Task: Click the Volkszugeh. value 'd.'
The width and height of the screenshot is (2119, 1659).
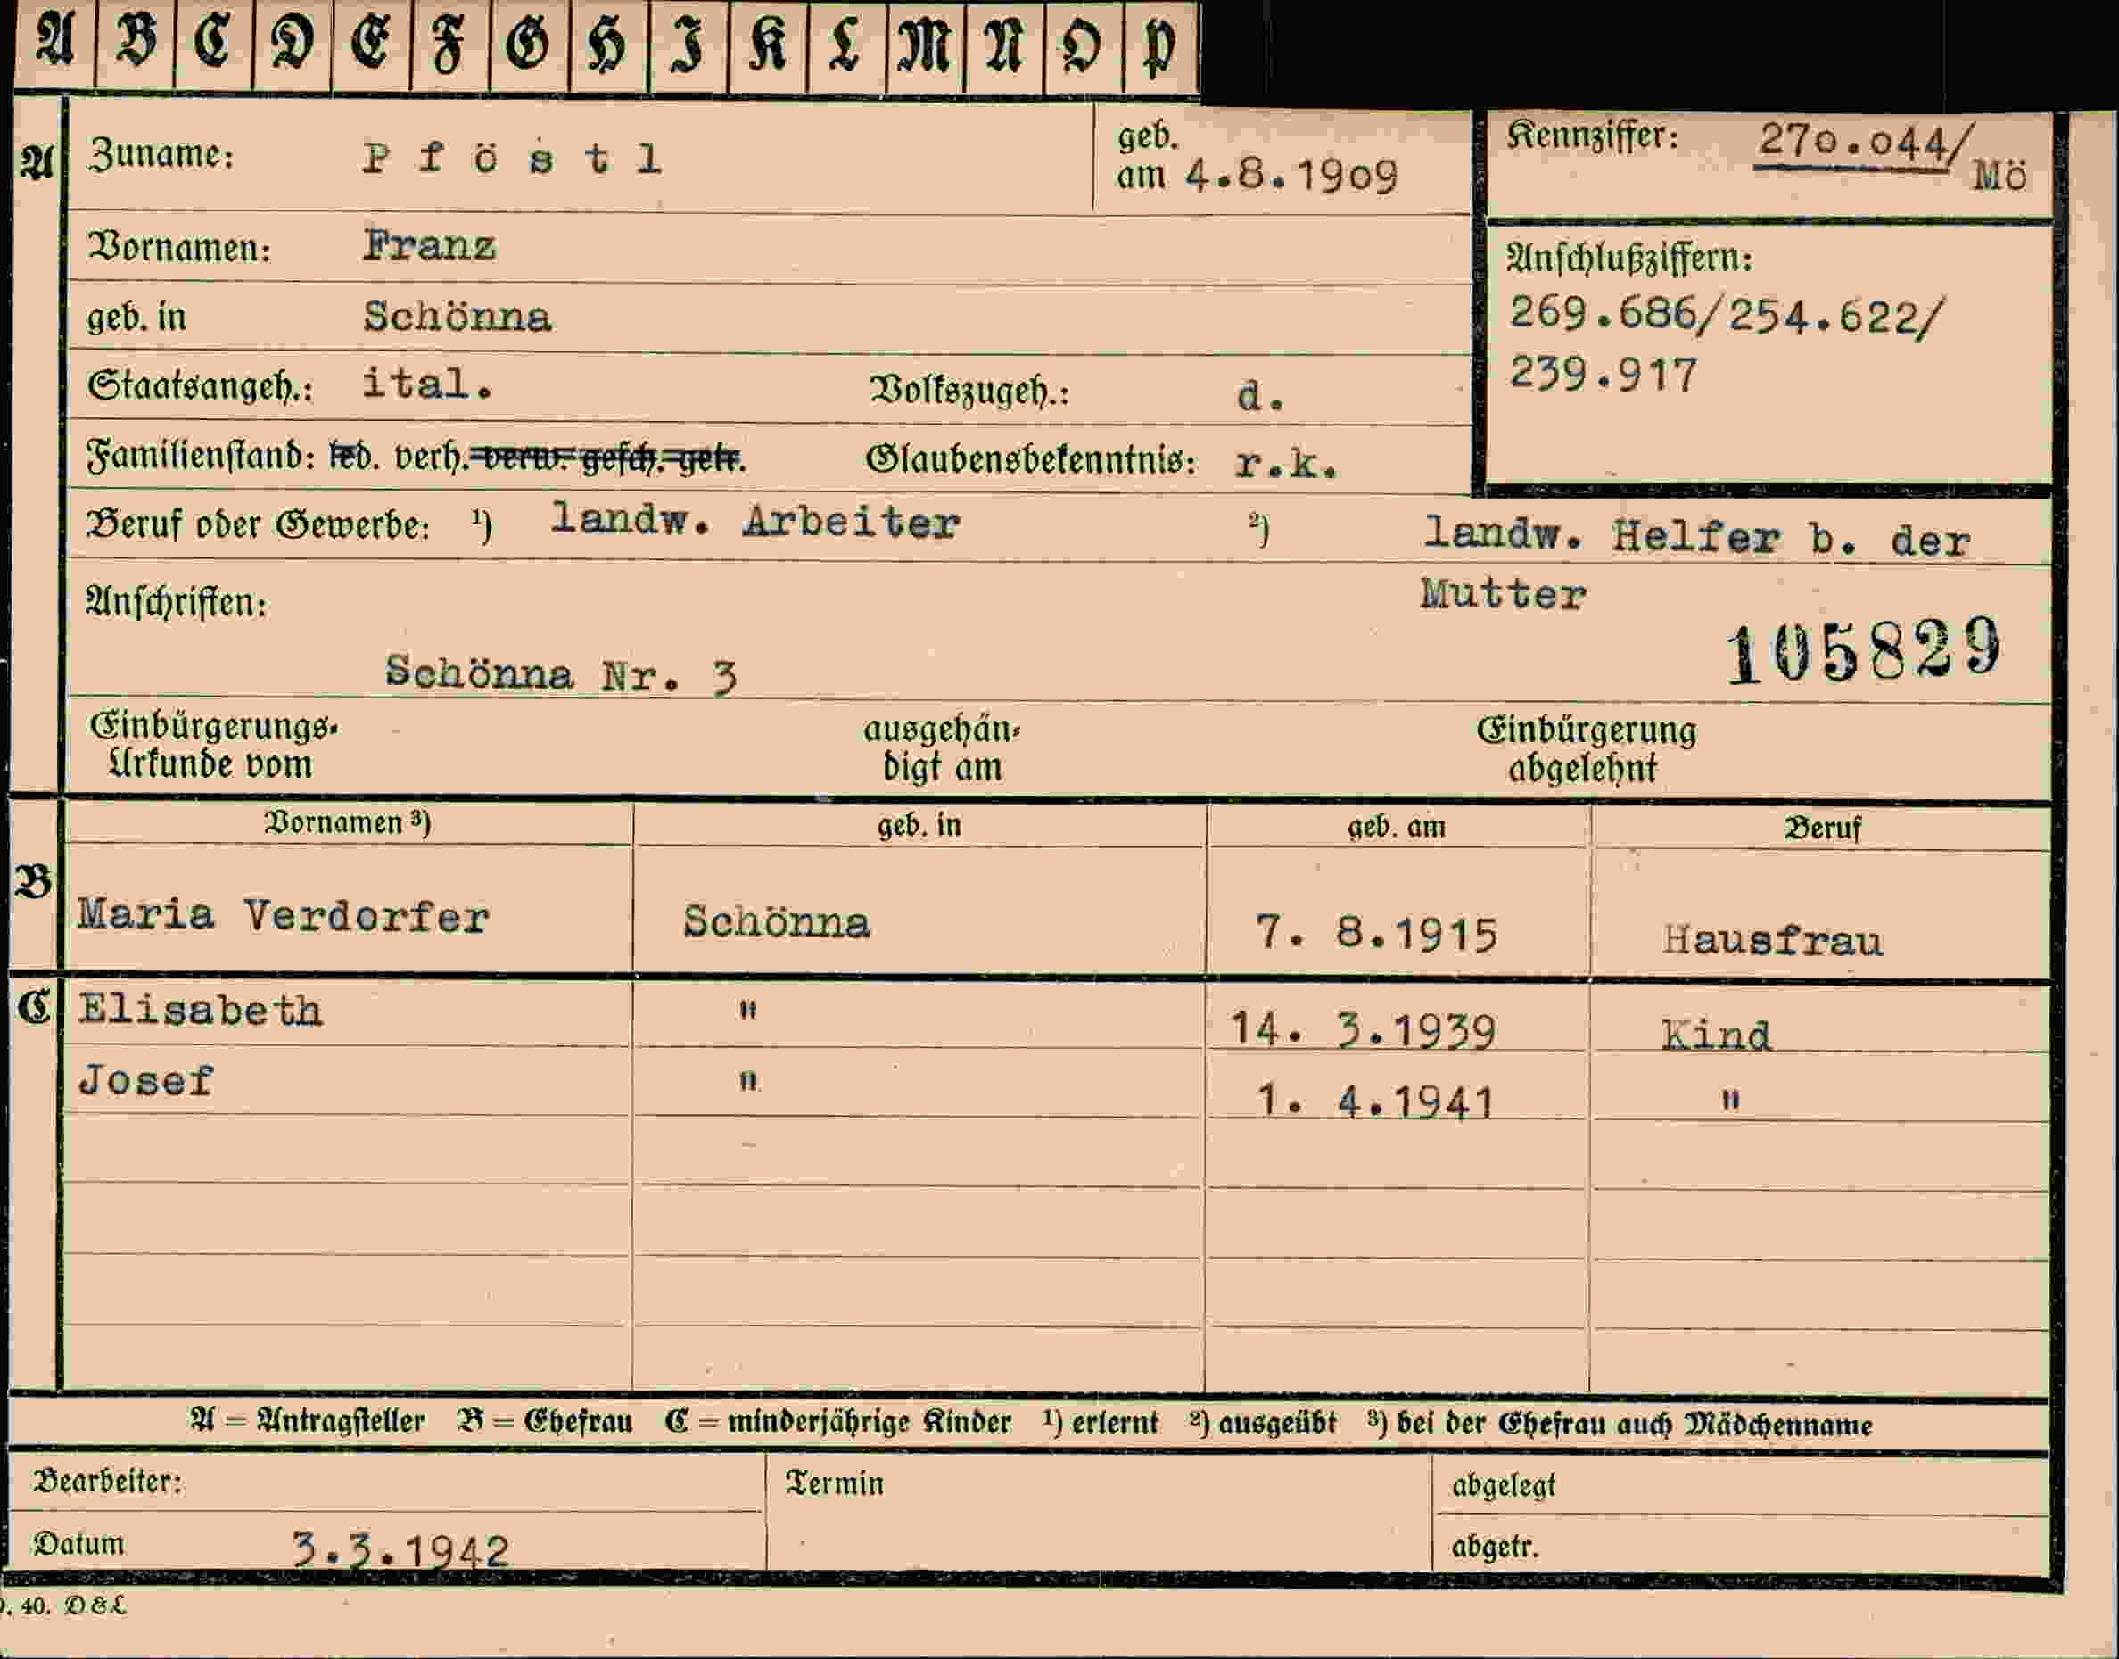Action: coord(1261,395)
